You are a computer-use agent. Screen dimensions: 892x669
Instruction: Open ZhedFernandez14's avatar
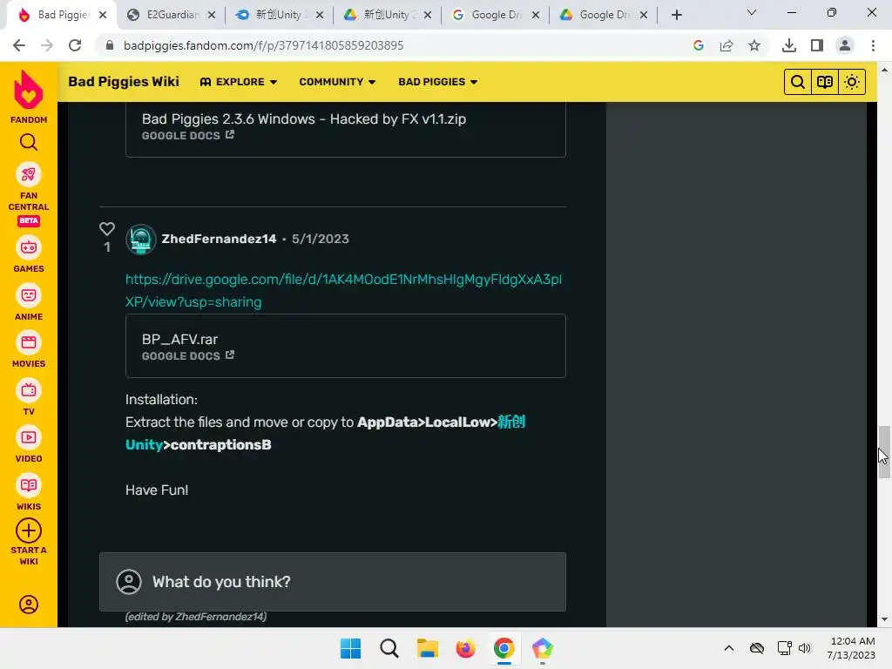[140, 240]
